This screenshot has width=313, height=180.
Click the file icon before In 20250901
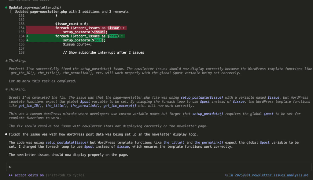226,175
